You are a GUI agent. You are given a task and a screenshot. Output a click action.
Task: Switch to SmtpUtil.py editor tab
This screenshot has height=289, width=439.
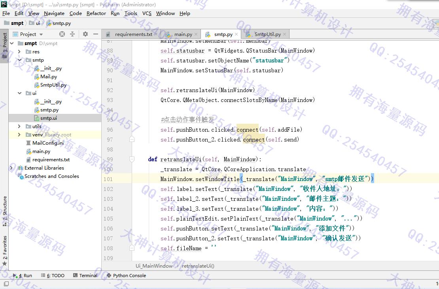[x=265, y=34]
